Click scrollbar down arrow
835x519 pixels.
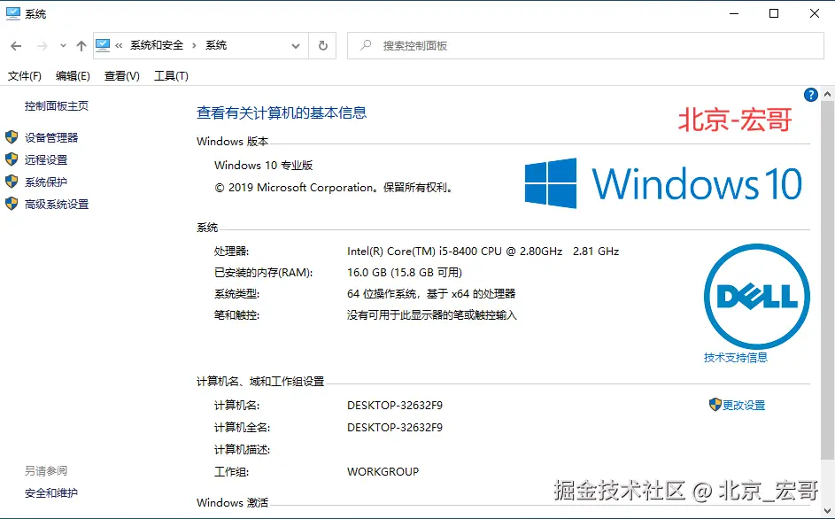coord(827,510)
